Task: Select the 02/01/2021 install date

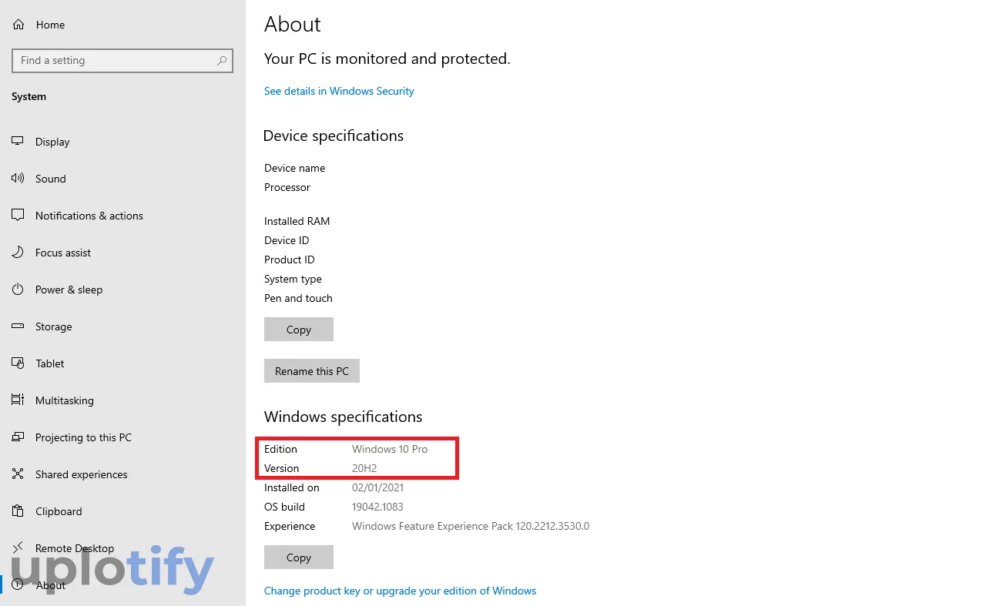Action: pos(377,487)
